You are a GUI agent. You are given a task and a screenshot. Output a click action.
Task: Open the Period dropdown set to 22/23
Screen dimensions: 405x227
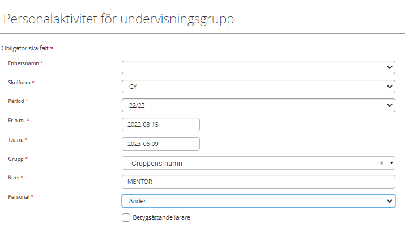click(258, 105)
